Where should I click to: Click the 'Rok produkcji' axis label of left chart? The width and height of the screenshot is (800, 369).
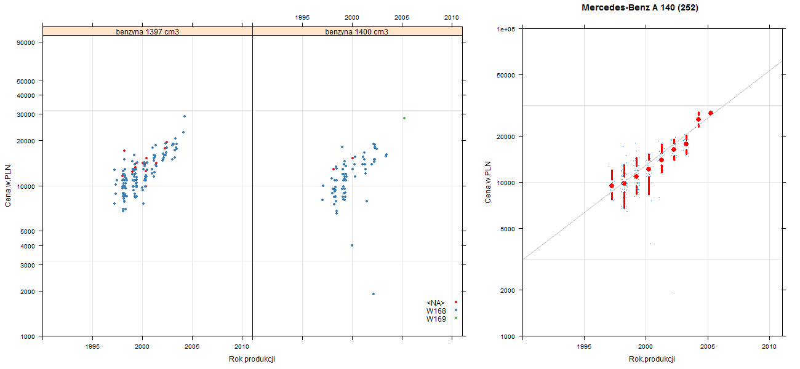pyautogui.click(x=251, y=359)
